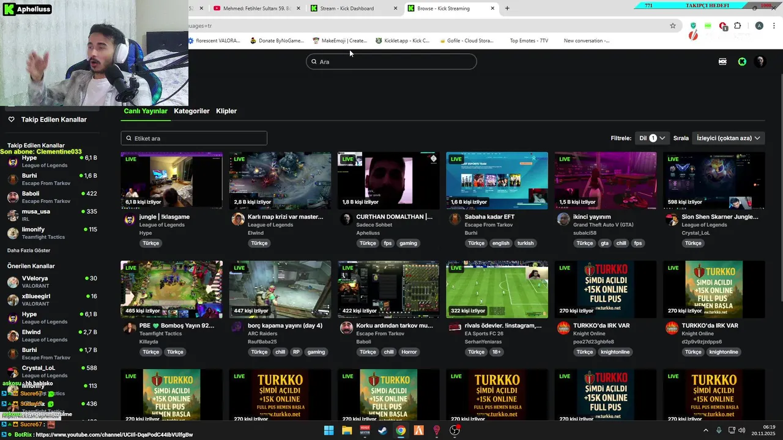
Task: Open the Chrome profile A avatar
Action: tap(759, 26)
